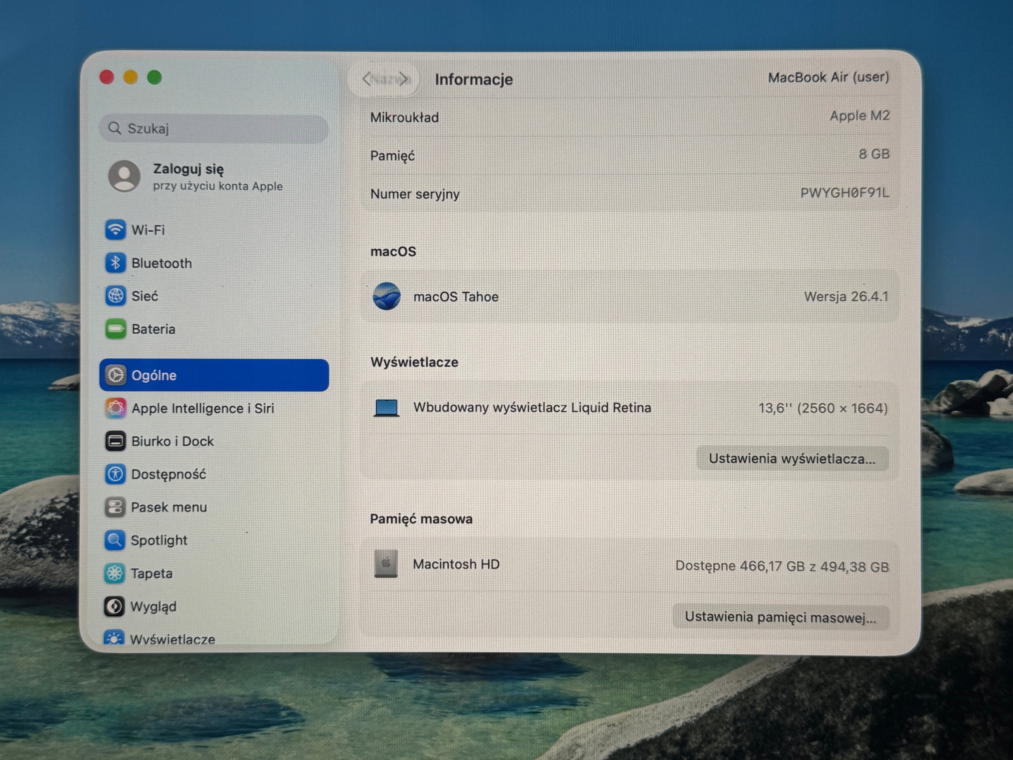Screen dimensions: 1013x760
Task: Select the Sieć network icon
Action: [x=116, y=296]
